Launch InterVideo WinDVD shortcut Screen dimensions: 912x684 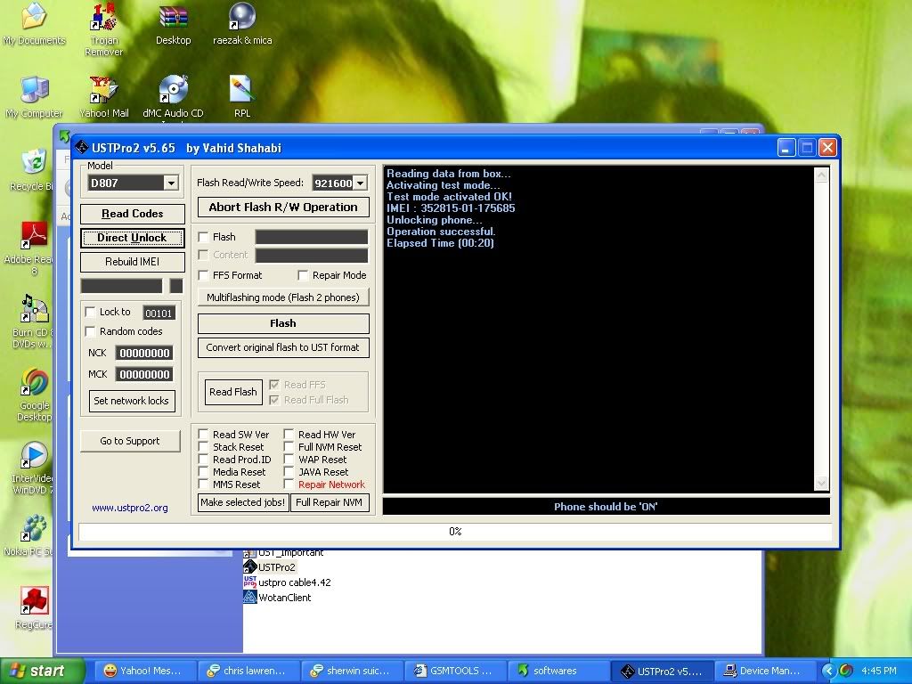click(x=34, y=468)
